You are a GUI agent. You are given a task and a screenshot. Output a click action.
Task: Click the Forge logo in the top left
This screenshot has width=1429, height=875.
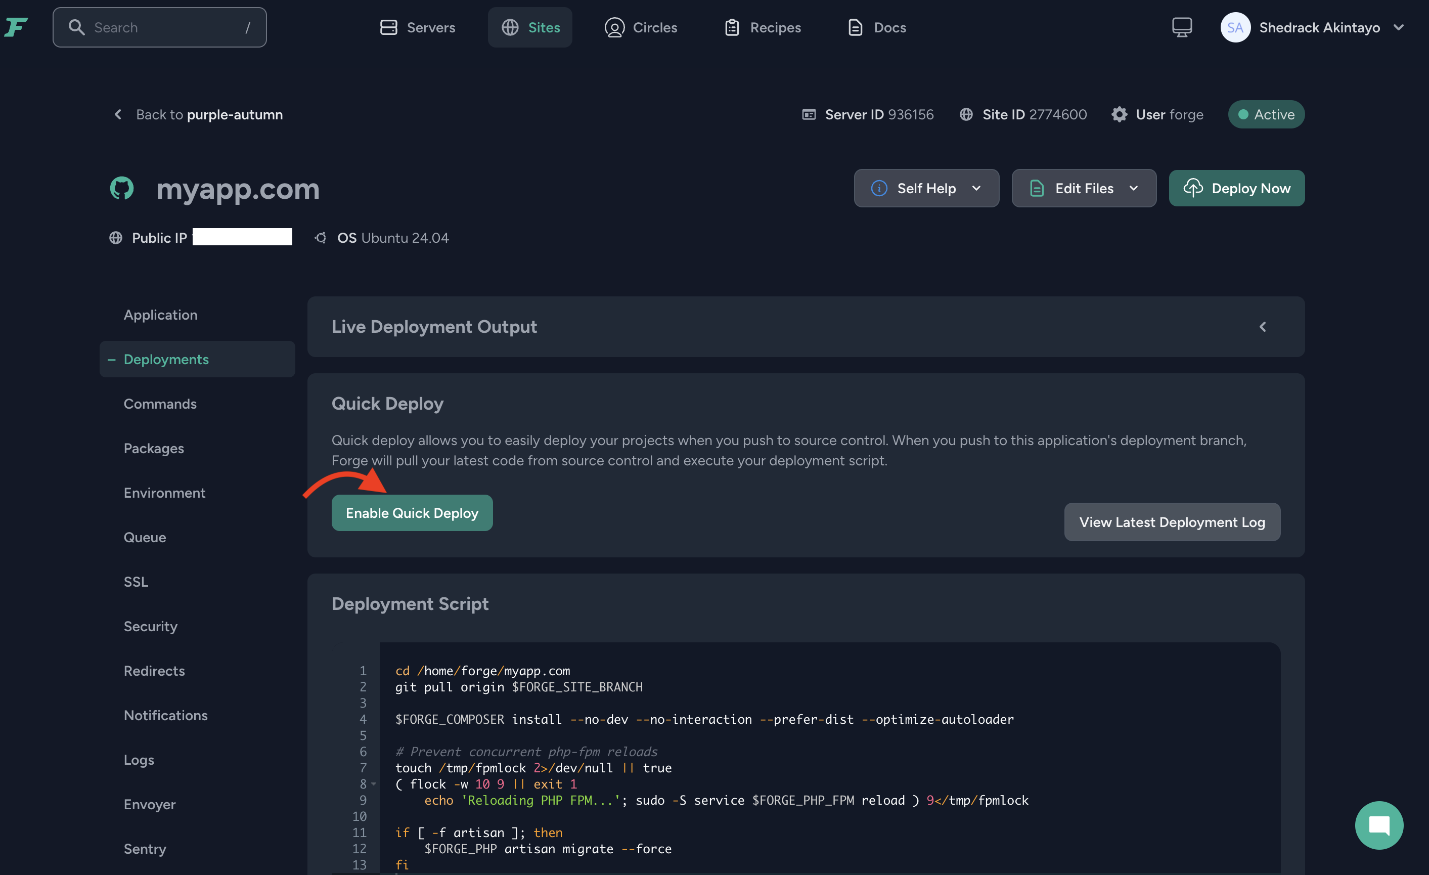coord(16,27)
